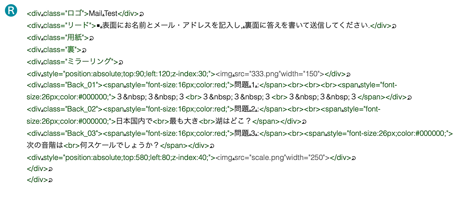Click the div class="Back_01" tag
454x209 pixels.
(65, 85)
